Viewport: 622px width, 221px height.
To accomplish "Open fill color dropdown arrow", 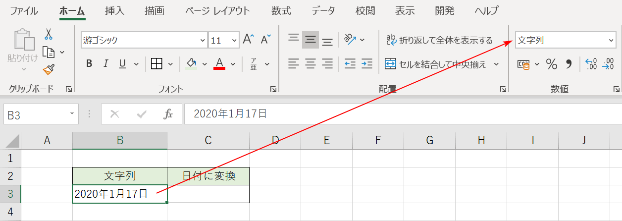I will pyautogui.click(x=205, y=63).
